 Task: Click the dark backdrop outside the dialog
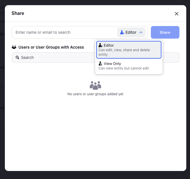coord(95,175)
